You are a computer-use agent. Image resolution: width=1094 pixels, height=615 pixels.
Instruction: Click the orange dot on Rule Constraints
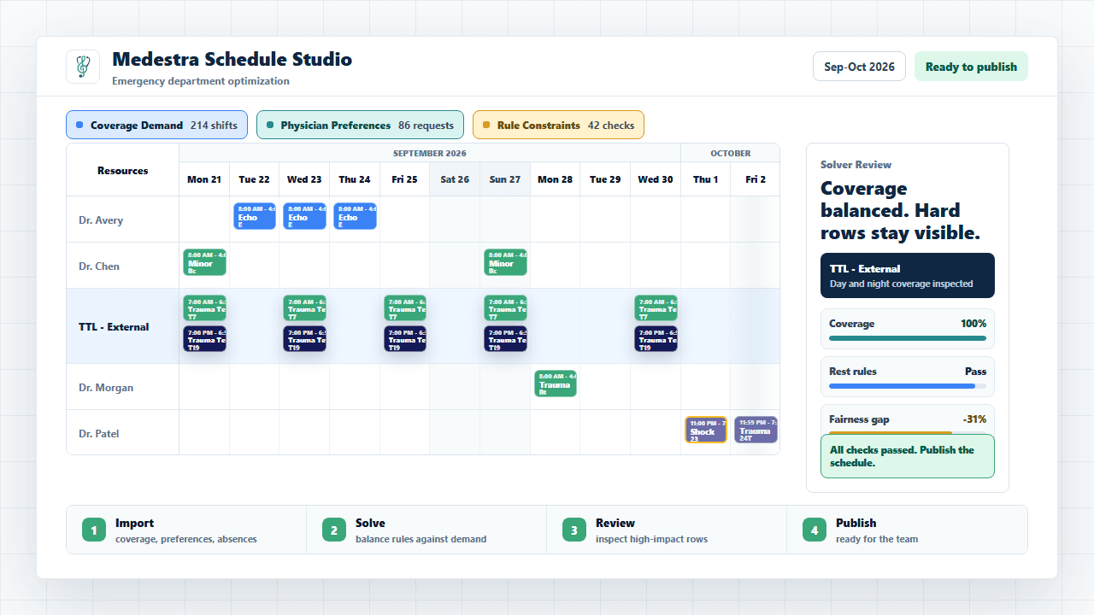(x=486, y=125)
